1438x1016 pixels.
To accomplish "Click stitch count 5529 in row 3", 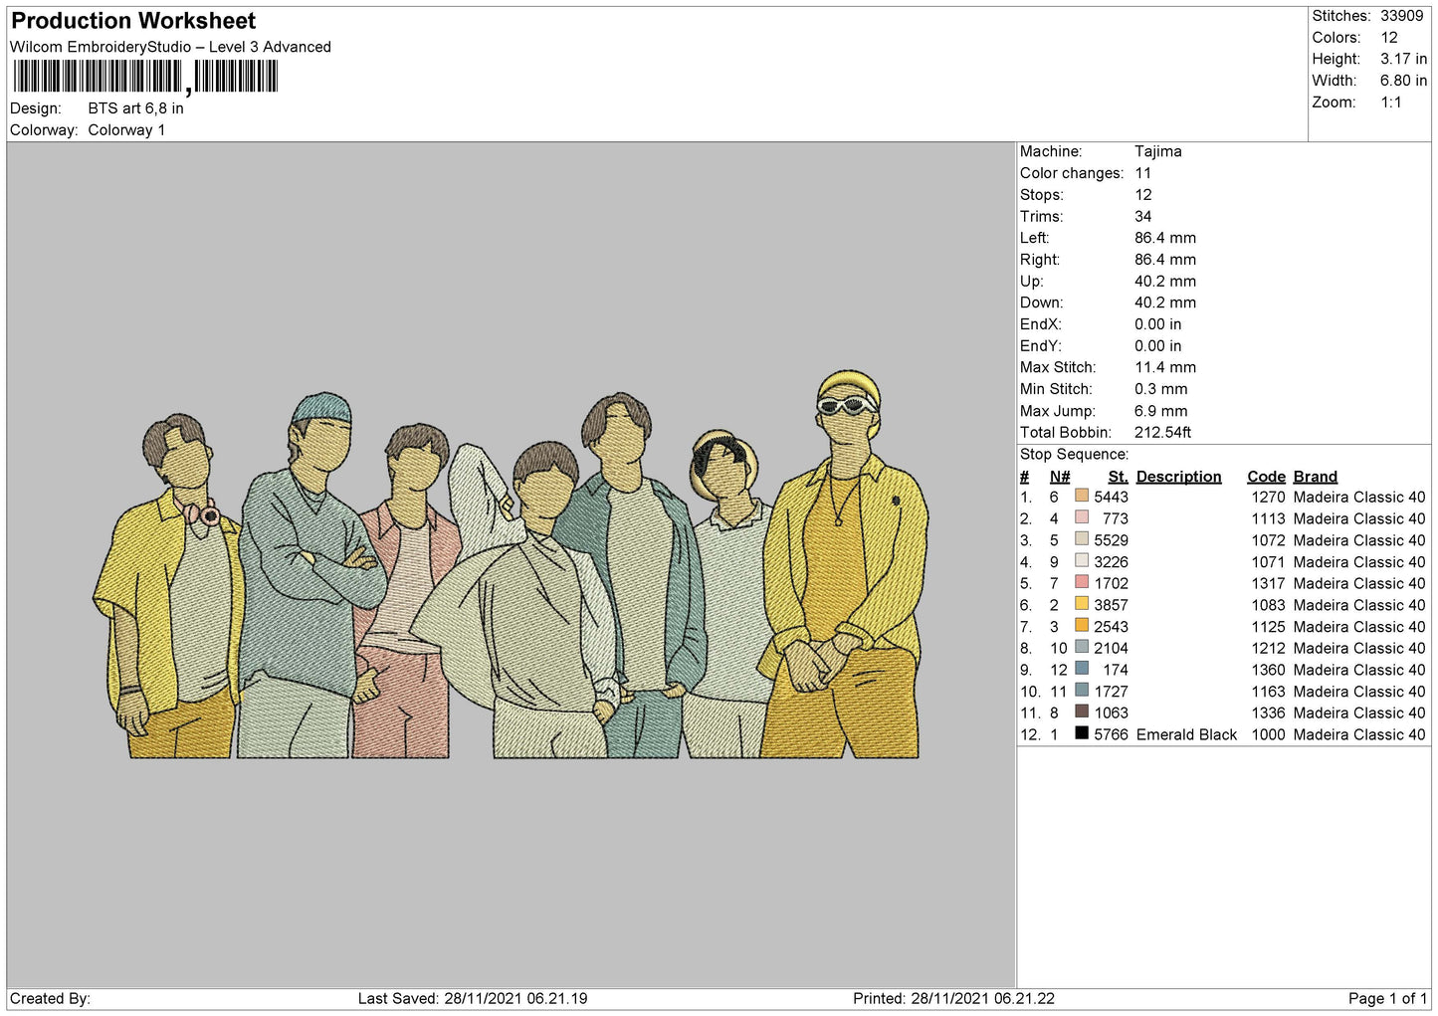I will [1111, 540].
